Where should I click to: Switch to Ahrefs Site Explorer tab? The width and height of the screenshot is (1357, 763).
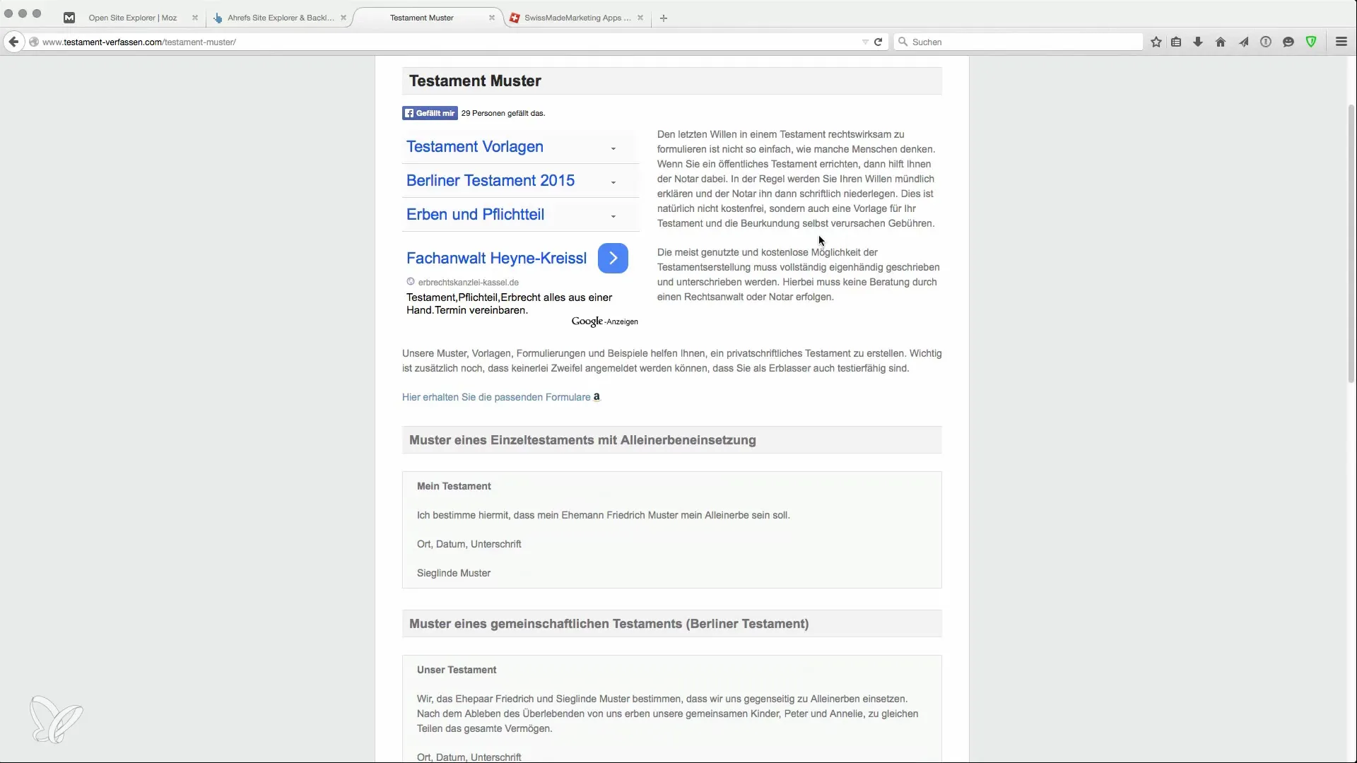(281, 18)
